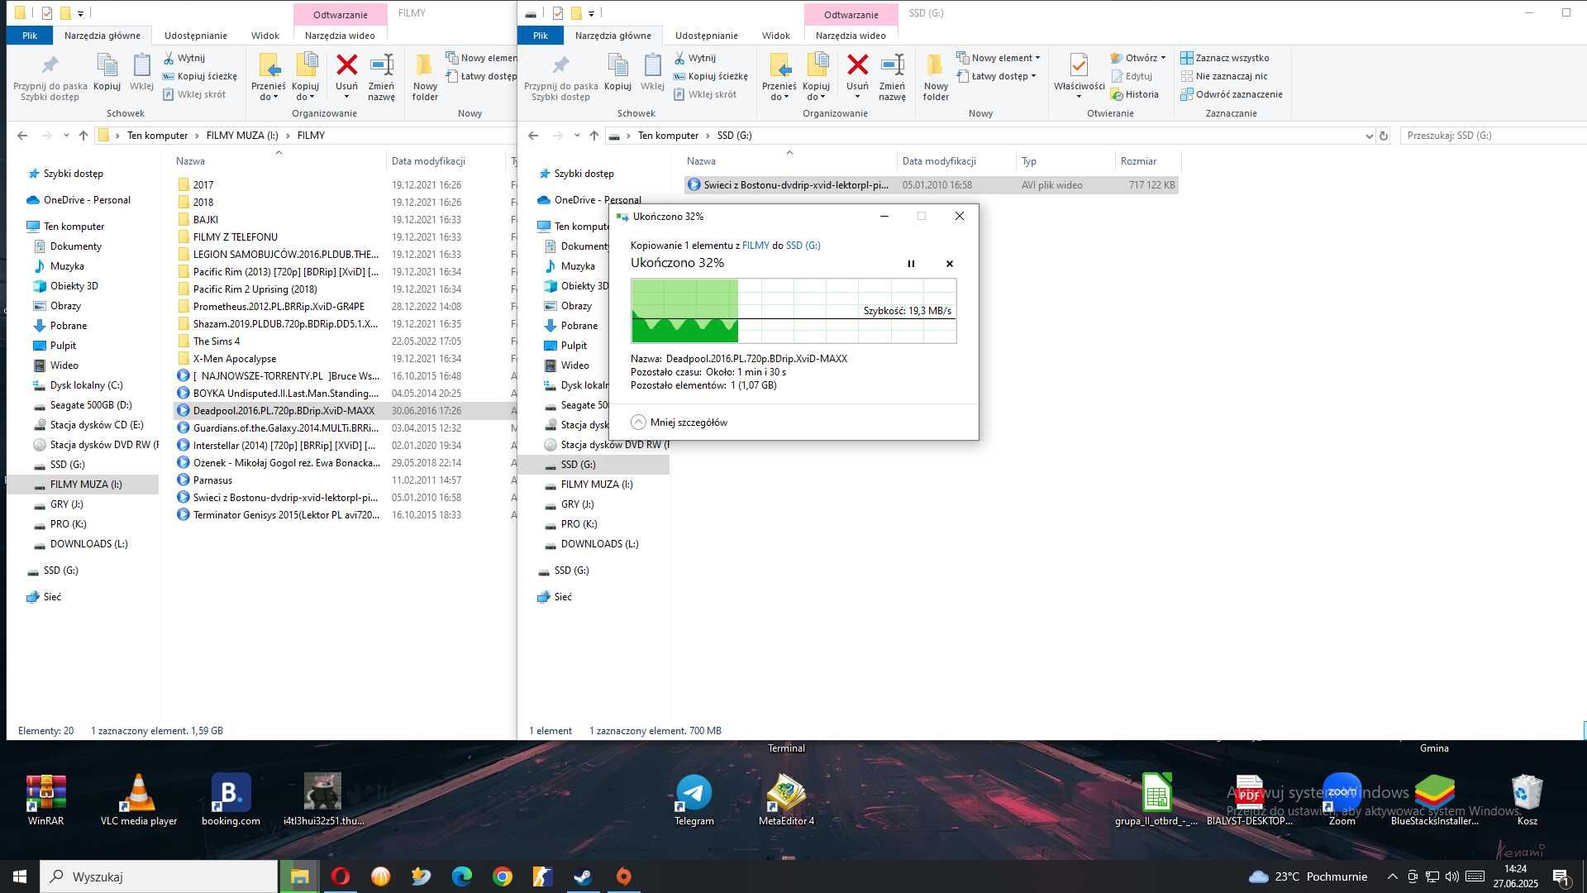Viewport: 1587px width, 893px height.
Task: Expand Otwórz dropdown in SSD (G:) ribbon
Action: pyautogui.click(x=1138, y=58)
